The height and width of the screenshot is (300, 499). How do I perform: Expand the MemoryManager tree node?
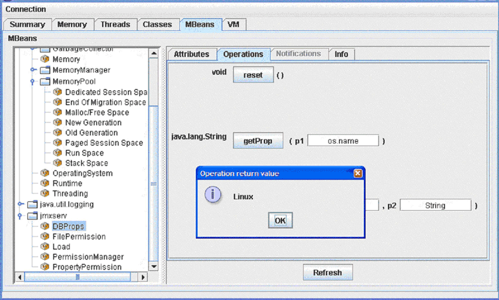pyautogui.click(x=33, y=69)
